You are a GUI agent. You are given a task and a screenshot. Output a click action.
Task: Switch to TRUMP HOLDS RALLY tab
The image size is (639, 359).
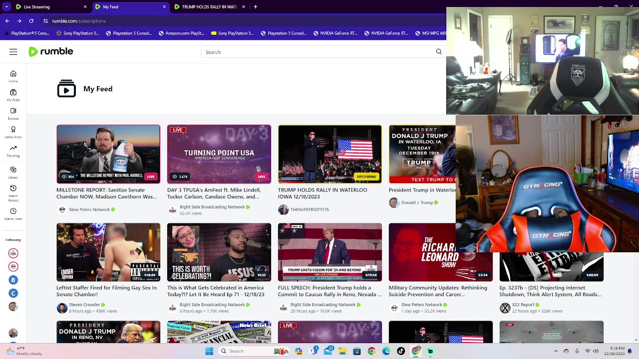209,7
